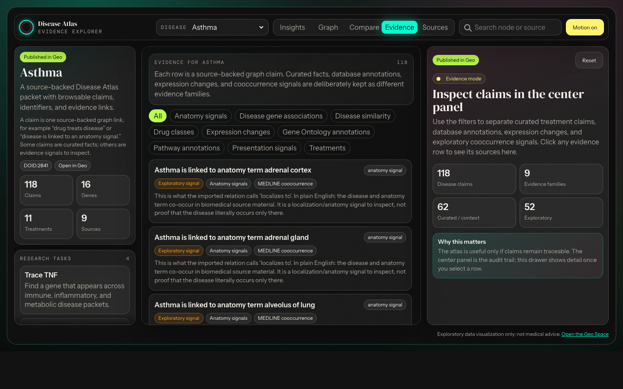Click the Reset button

589,60
